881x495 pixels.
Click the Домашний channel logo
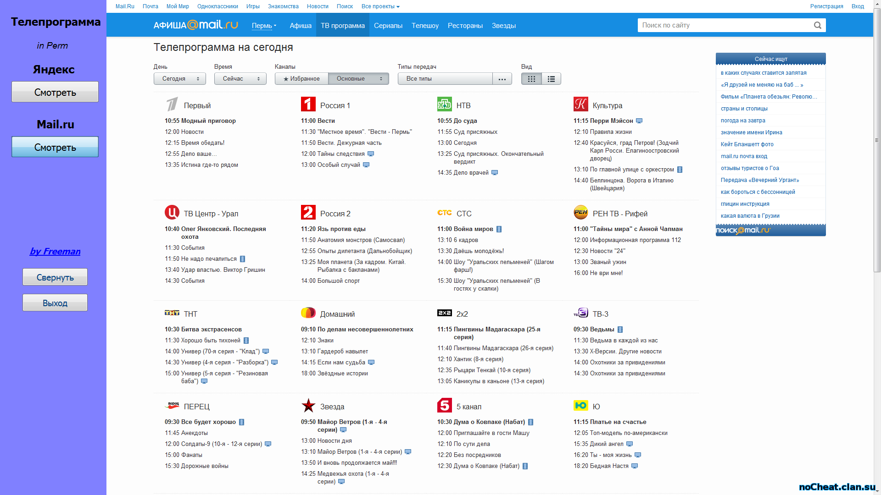[x=308, y=313]
